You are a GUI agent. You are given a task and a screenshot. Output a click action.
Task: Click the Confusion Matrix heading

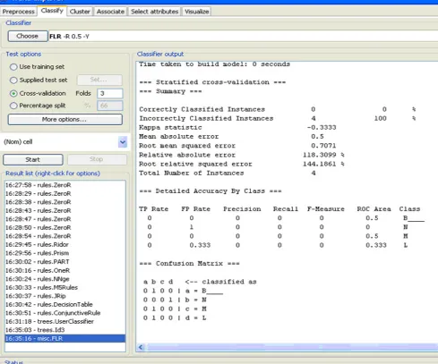click(189, 264)
